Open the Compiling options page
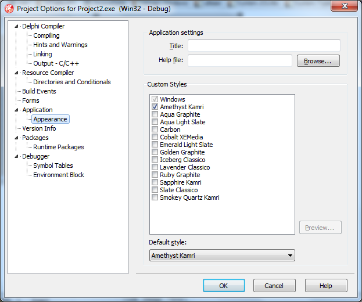 point(46,35)
